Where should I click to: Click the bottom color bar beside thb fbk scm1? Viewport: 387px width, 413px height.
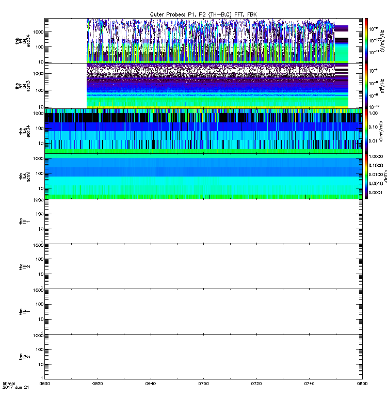[x=366, y=176]
